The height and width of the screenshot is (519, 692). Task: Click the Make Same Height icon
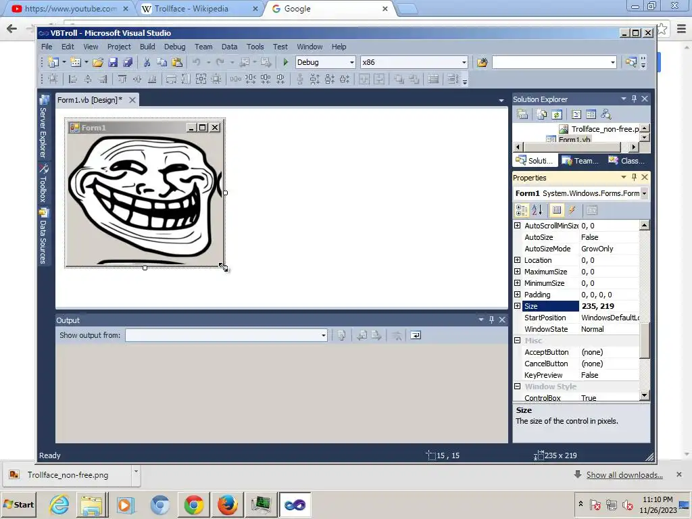click(187, 79)
